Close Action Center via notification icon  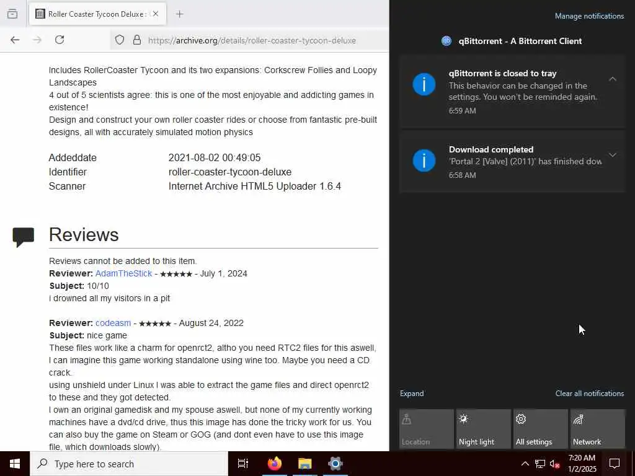coord(615,464)
